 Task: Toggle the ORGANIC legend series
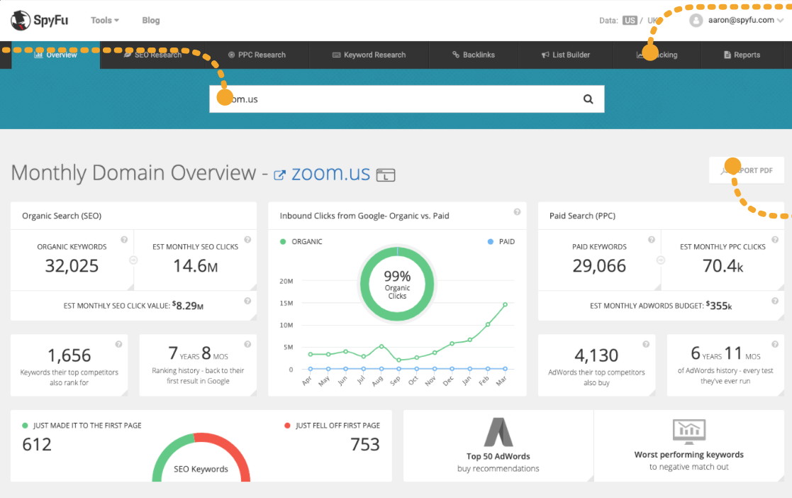tap(301, 242)
